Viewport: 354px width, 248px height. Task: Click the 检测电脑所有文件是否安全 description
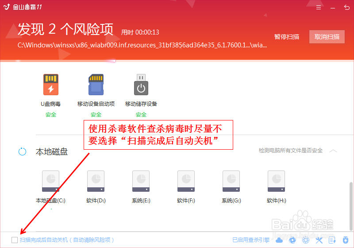pos(291,151)
